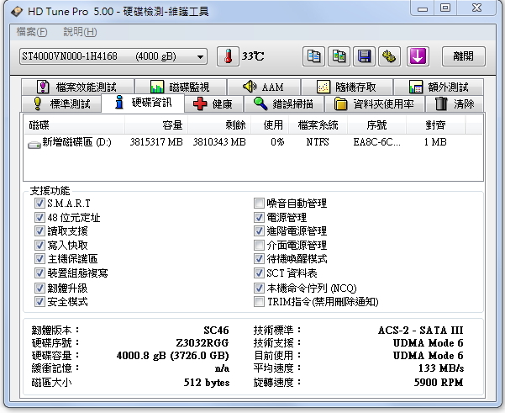Switch to the 磁碟監視 tab
505x413 pixels.
tap(181, 87)
